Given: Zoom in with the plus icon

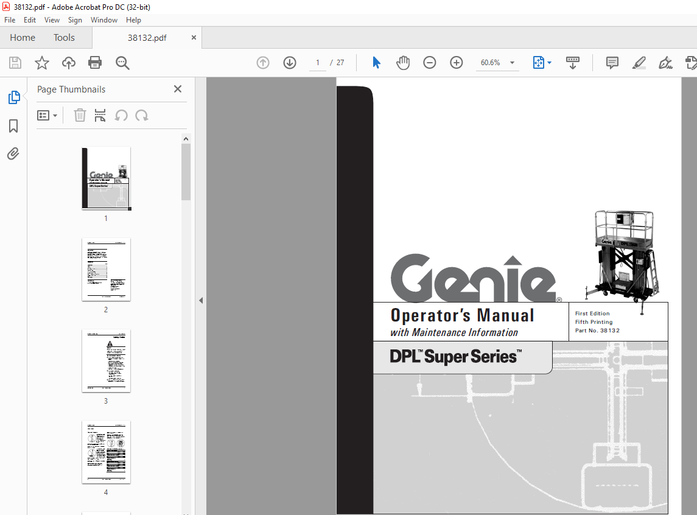Looking at the screenshot, I should (457, 63).
